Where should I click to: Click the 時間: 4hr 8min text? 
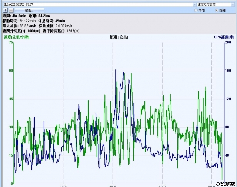click(14, 16)
